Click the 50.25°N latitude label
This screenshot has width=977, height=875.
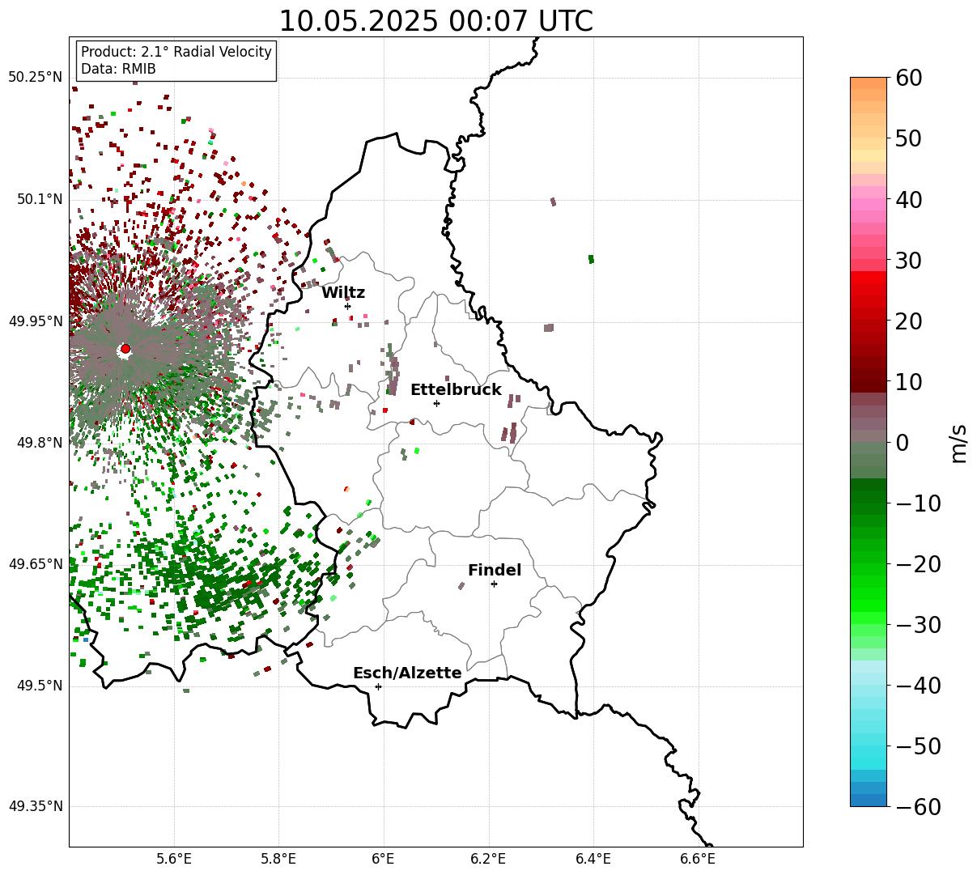pyautogui.click(x=35, y=78)
